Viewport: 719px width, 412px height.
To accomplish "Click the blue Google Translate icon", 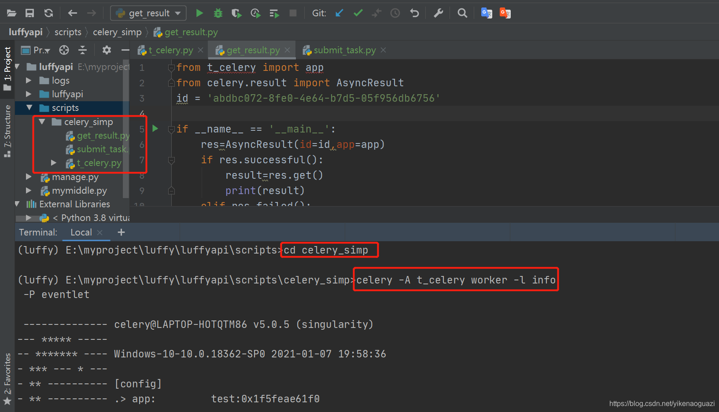I will 487,13.
